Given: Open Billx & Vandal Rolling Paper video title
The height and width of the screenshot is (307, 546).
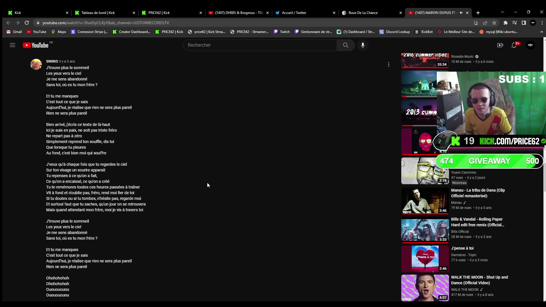Looking at the screenshot, I should pyautogui.click(x=478, y=222).
